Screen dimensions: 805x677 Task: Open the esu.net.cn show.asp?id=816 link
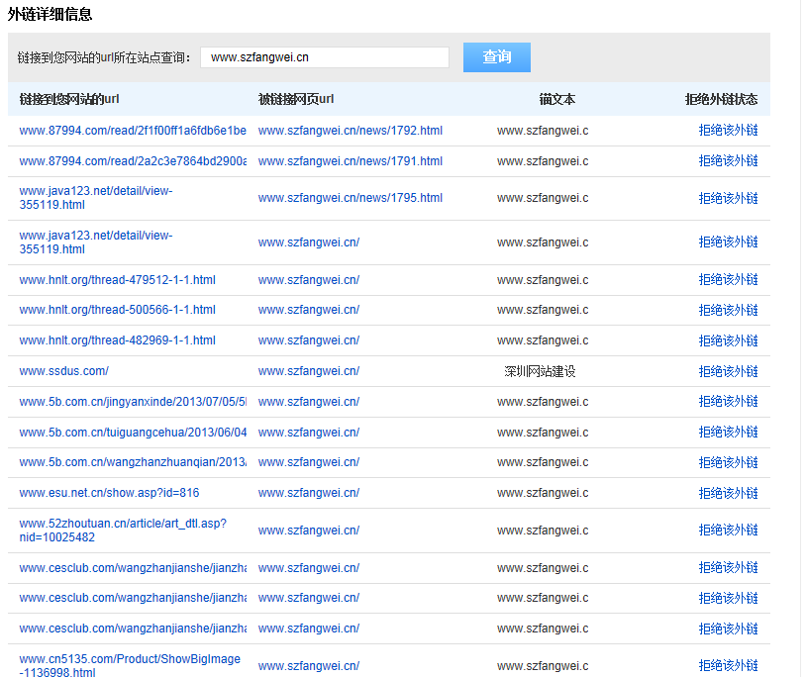[x=109, y=493]
